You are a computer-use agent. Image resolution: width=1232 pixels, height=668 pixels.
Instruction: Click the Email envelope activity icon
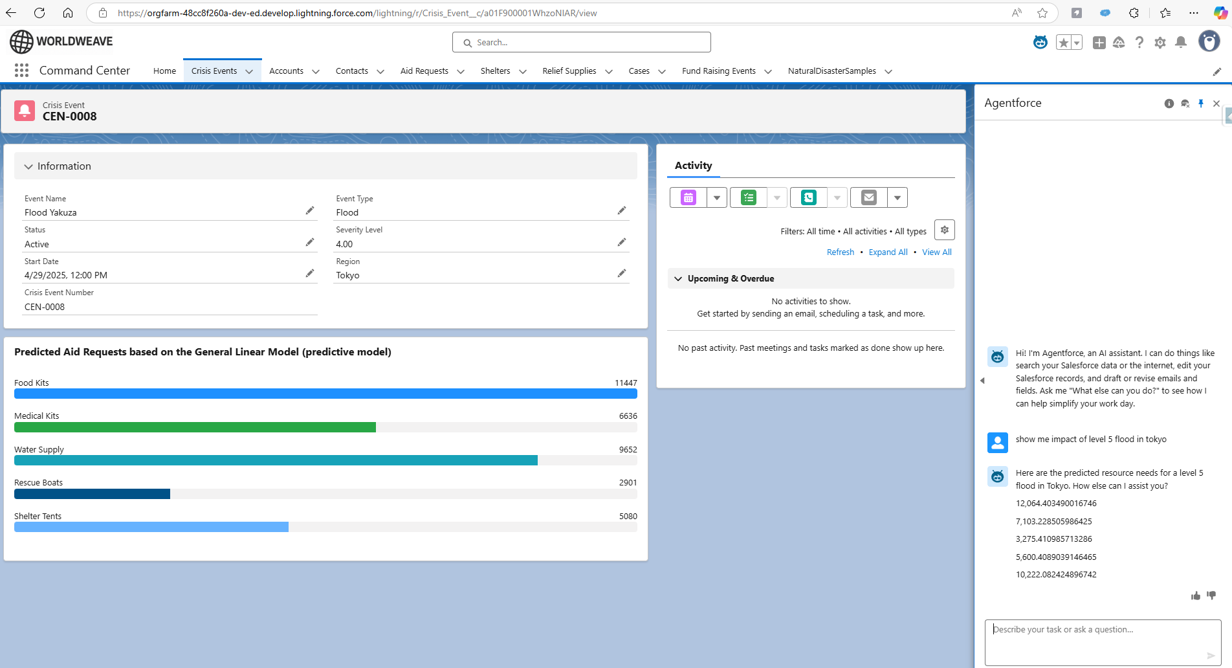[869, 197]
